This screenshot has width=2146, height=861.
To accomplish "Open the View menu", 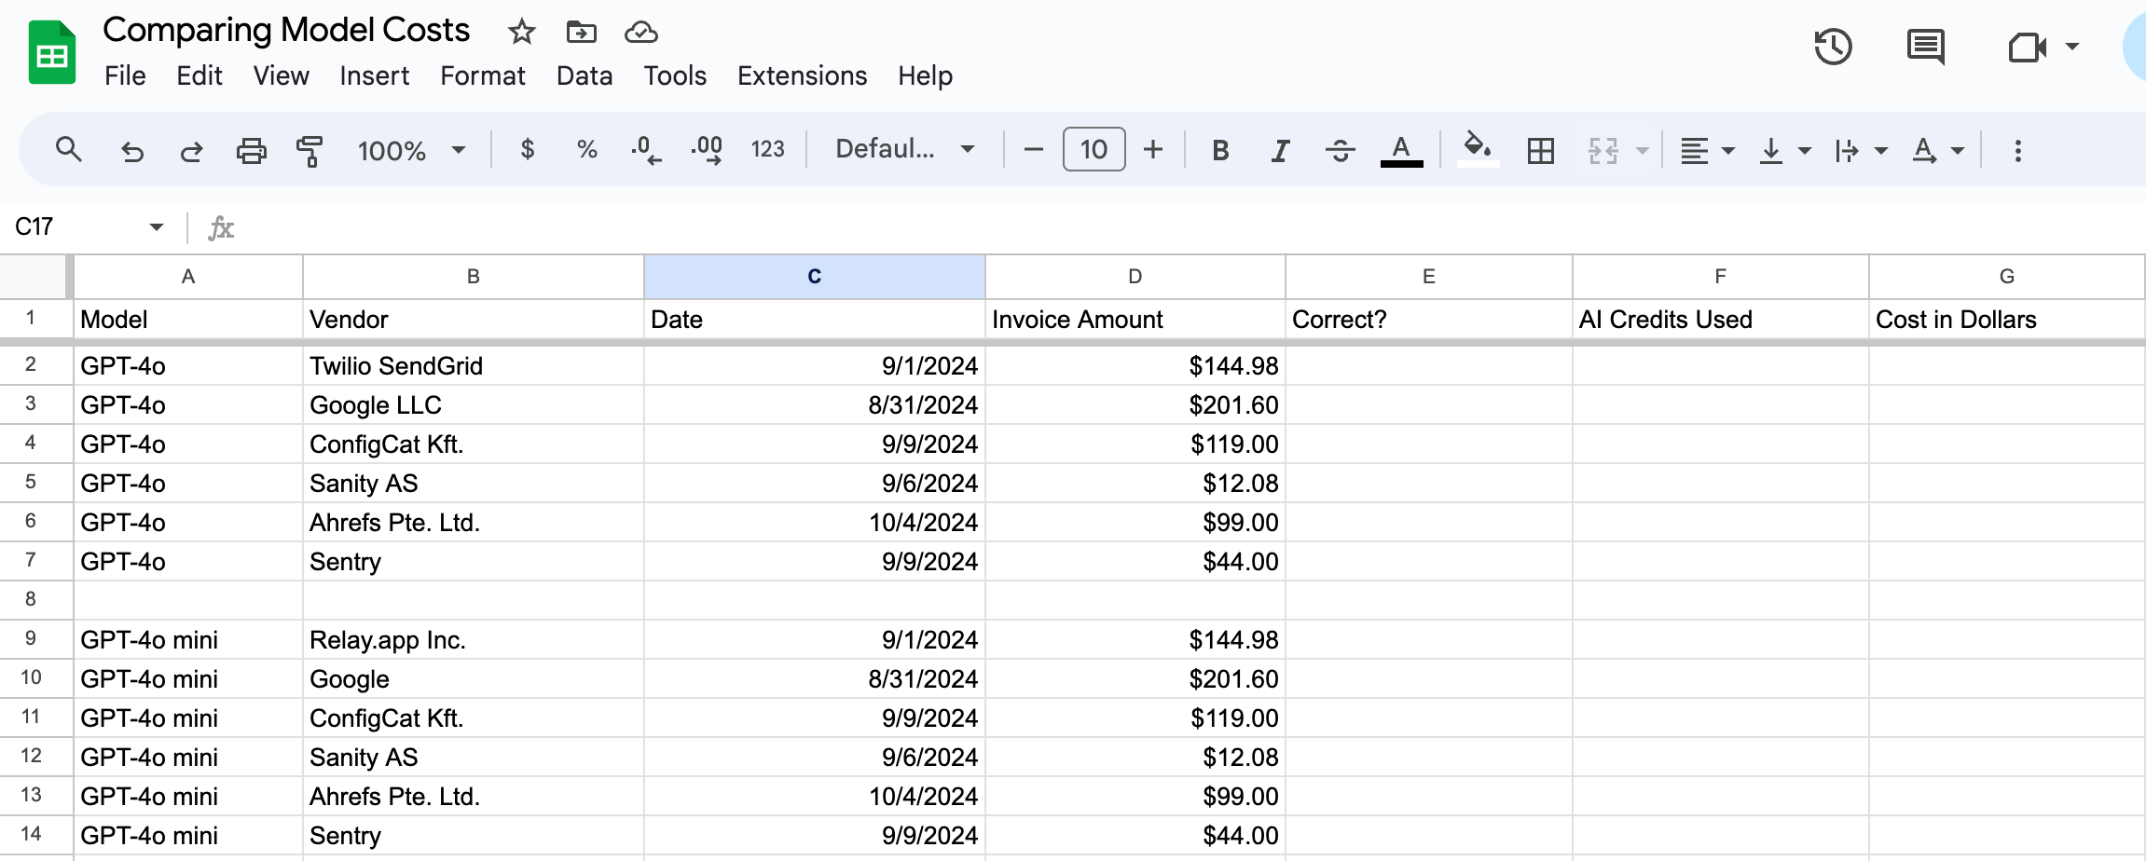I will pos(281,75).
